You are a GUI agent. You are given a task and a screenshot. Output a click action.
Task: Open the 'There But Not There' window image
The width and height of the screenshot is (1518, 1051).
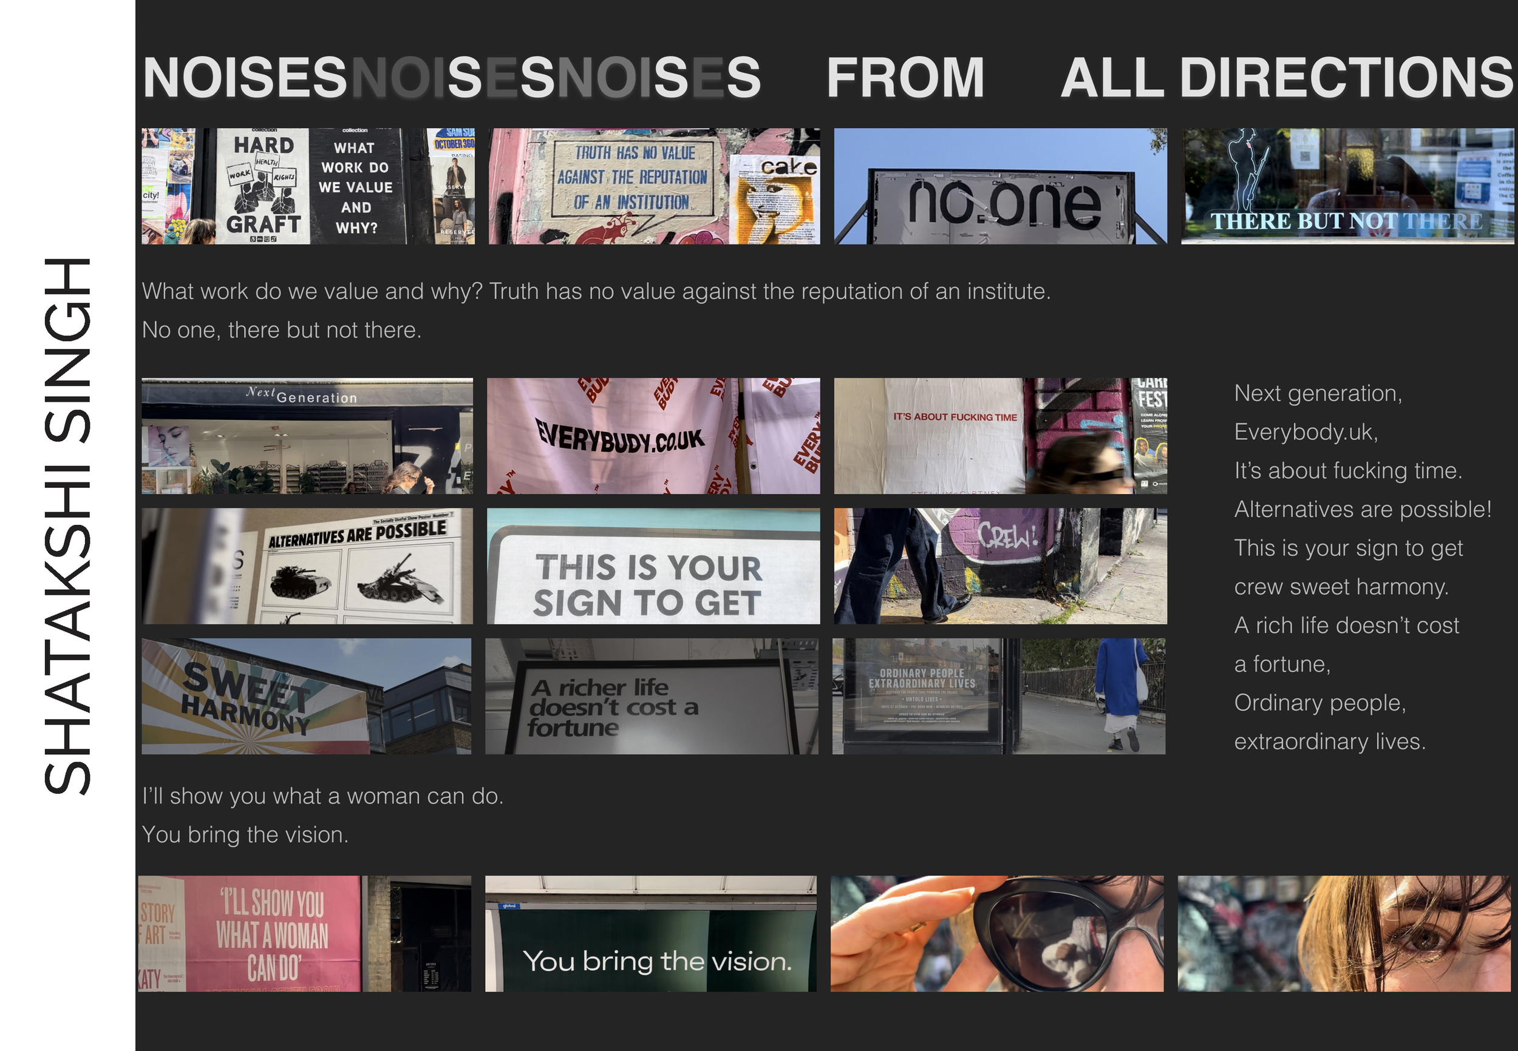coord(1347,186)
